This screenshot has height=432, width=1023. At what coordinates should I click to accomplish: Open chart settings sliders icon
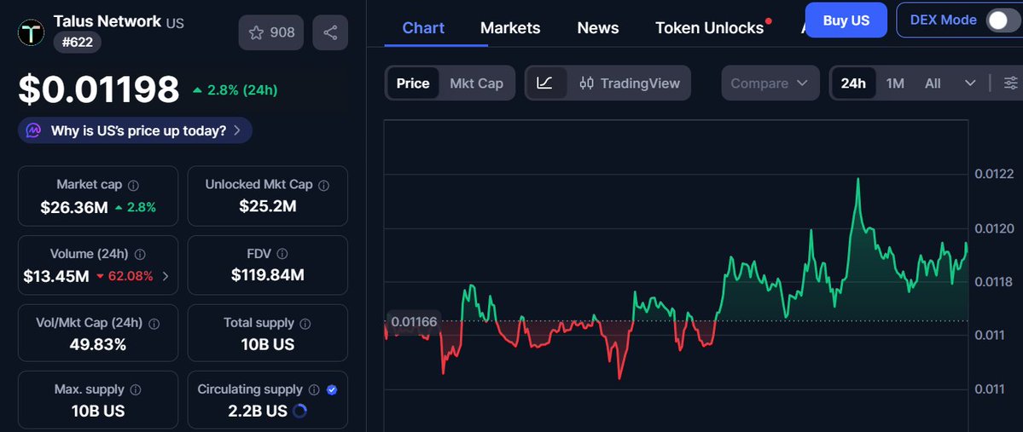[x=1010, y=84]
